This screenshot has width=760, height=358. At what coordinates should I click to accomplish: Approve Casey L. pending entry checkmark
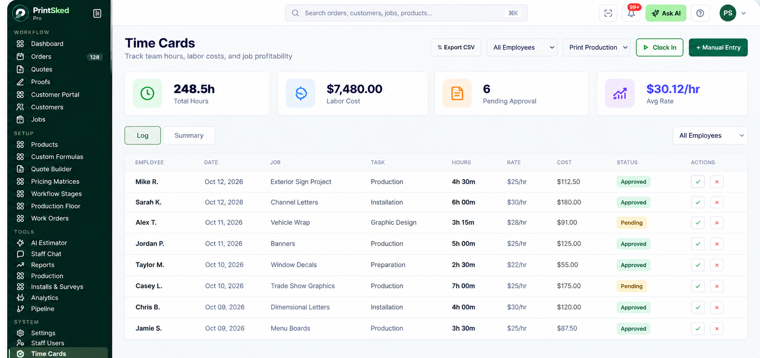point(698,286)
